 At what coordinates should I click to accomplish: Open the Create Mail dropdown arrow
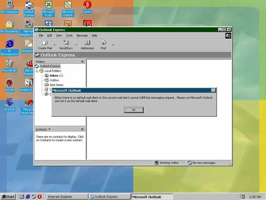click(x=55, y=45)
